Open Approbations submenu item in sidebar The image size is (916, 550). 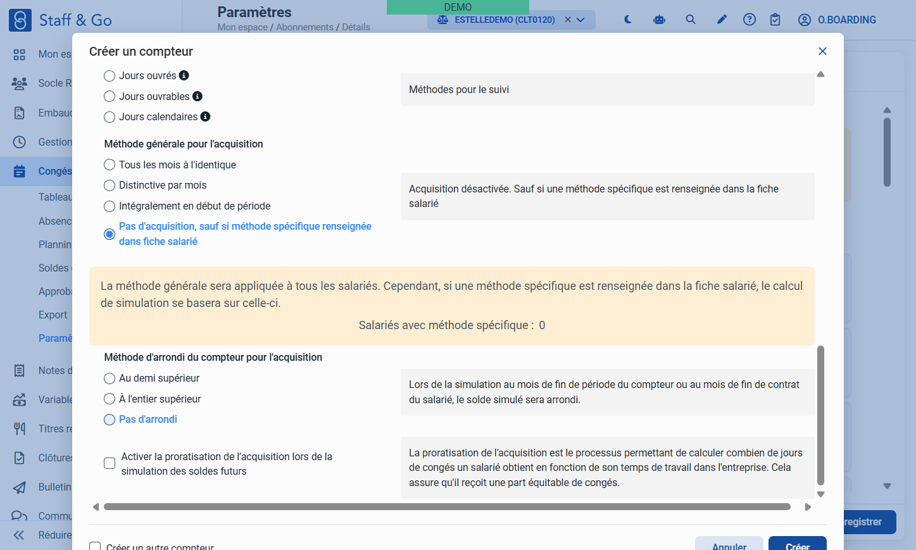(x=55, y=291)
